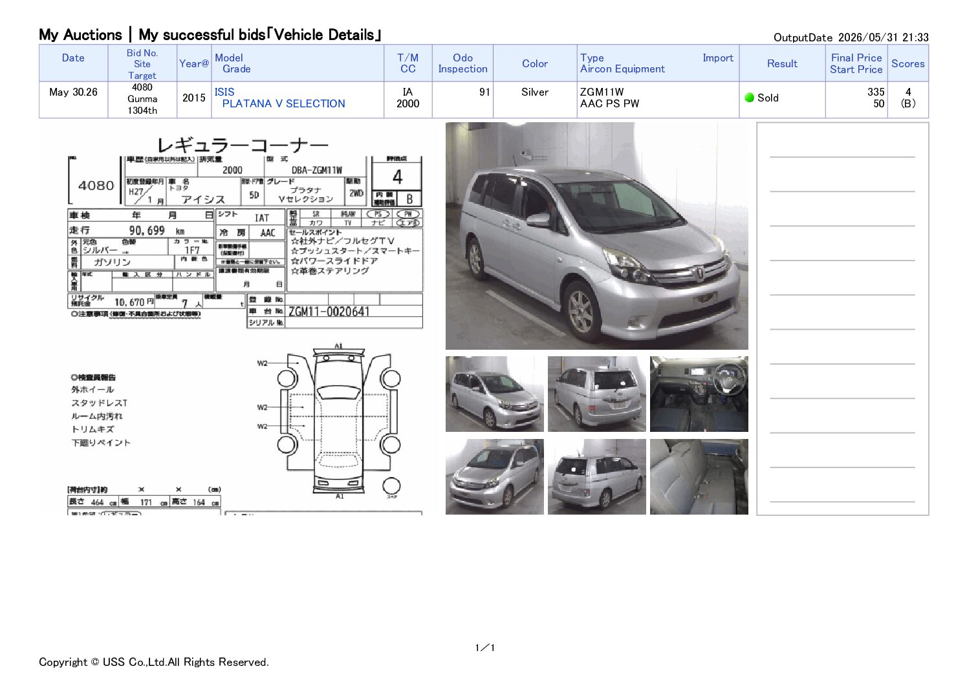Select the rear seat interior thumbnail
Image resolution: width=967 pixels, height=684 pixels.
(x=699, y=476)
